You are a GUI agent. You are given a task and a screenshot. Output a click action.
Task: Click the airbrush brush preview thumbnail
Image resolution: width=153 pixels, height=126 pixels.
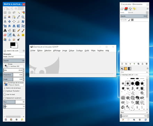pos(6,66)
